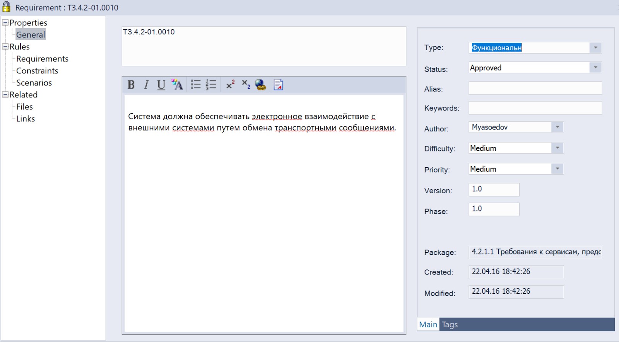The height and width of the screenshot is (342, 619).
Task: Collapse the Properties tree node
Action: (x=5, y=22)
